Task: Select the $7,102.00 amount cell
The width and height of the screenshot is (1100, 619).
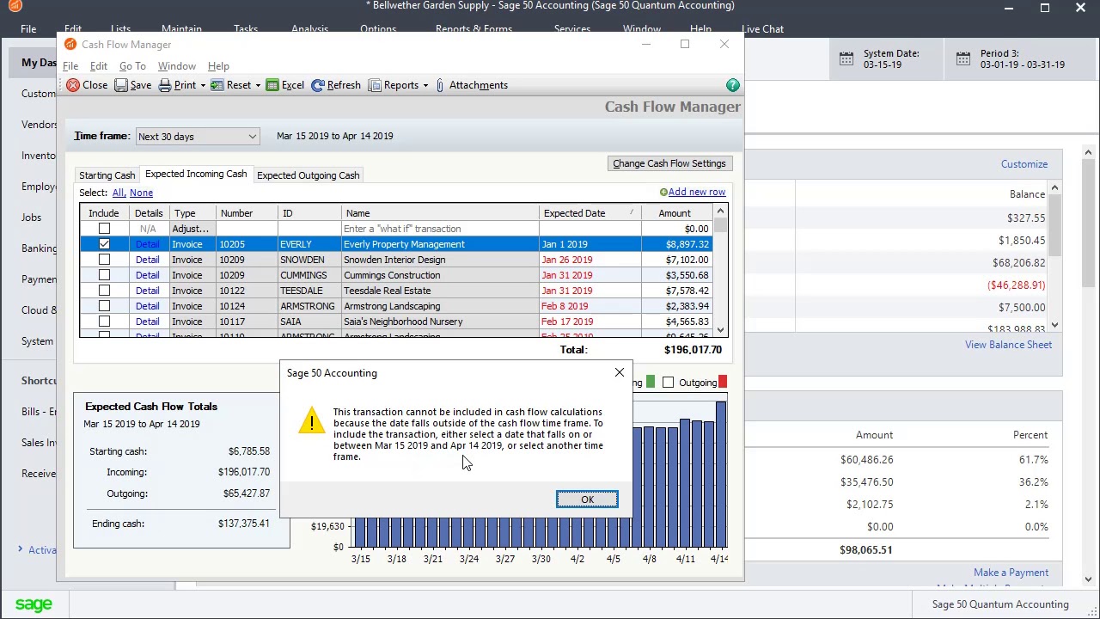Action: coord(676,260)
